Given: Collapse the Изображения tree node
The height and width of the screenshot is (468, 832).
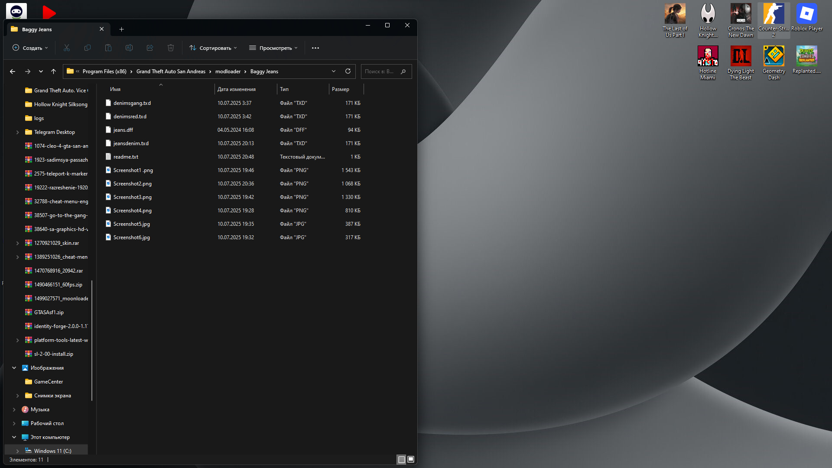Looking at the screenshot, I should coord(14,368).
